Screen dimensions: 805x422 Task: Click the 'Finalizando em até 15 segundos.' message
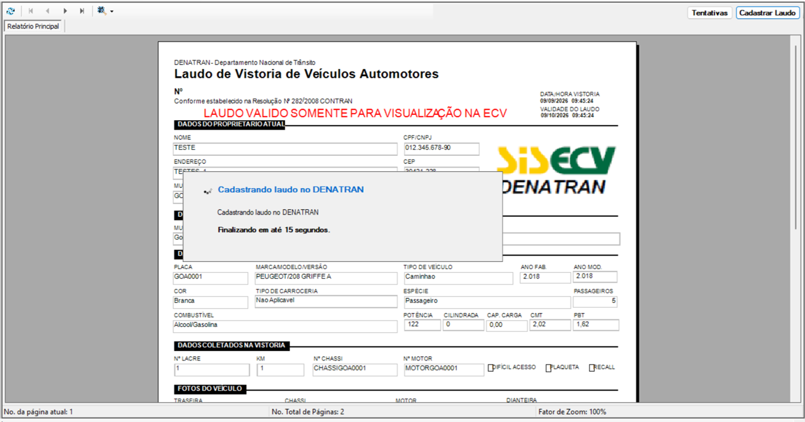[x=274, y=230]
